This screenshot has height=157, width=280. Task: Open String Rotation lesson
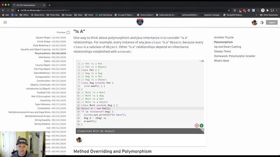pyautogui.click(x=50, y=124)
